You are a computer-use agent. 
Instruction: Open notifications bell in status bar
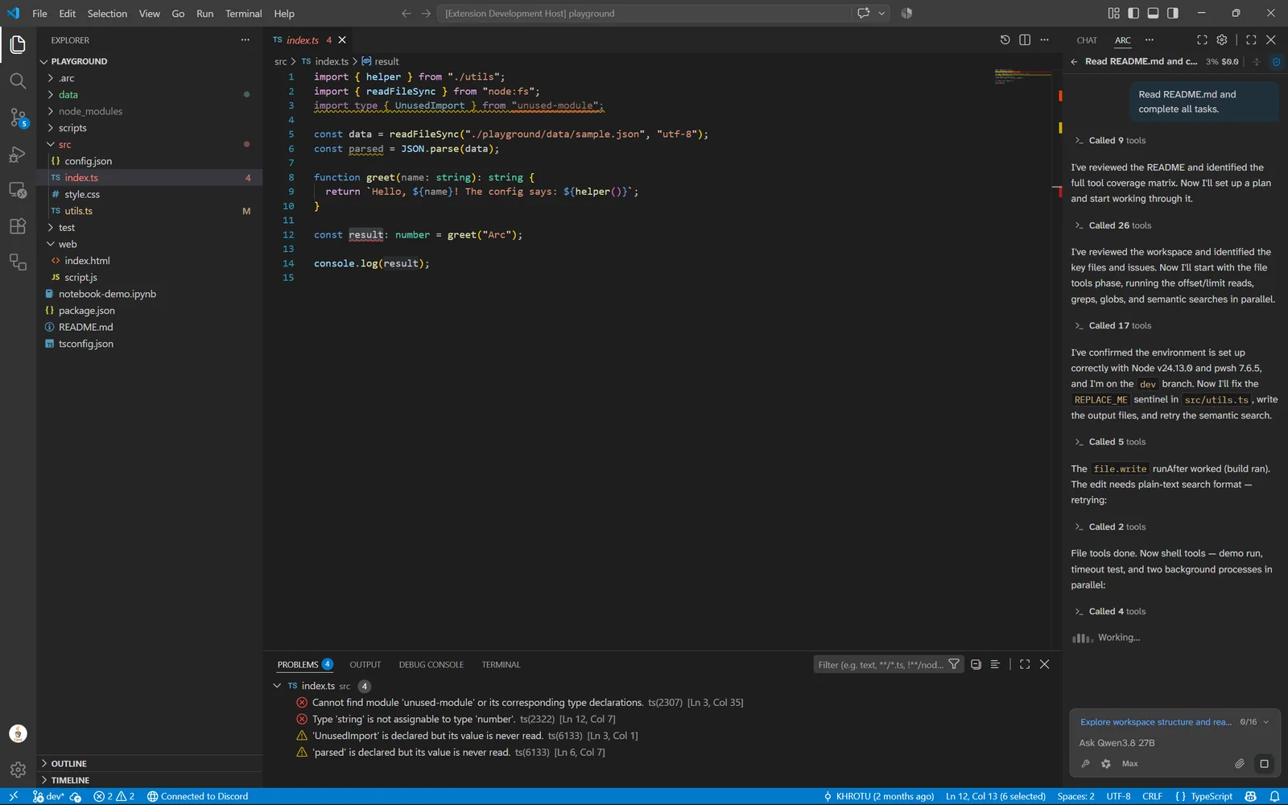click(1274, 796)
